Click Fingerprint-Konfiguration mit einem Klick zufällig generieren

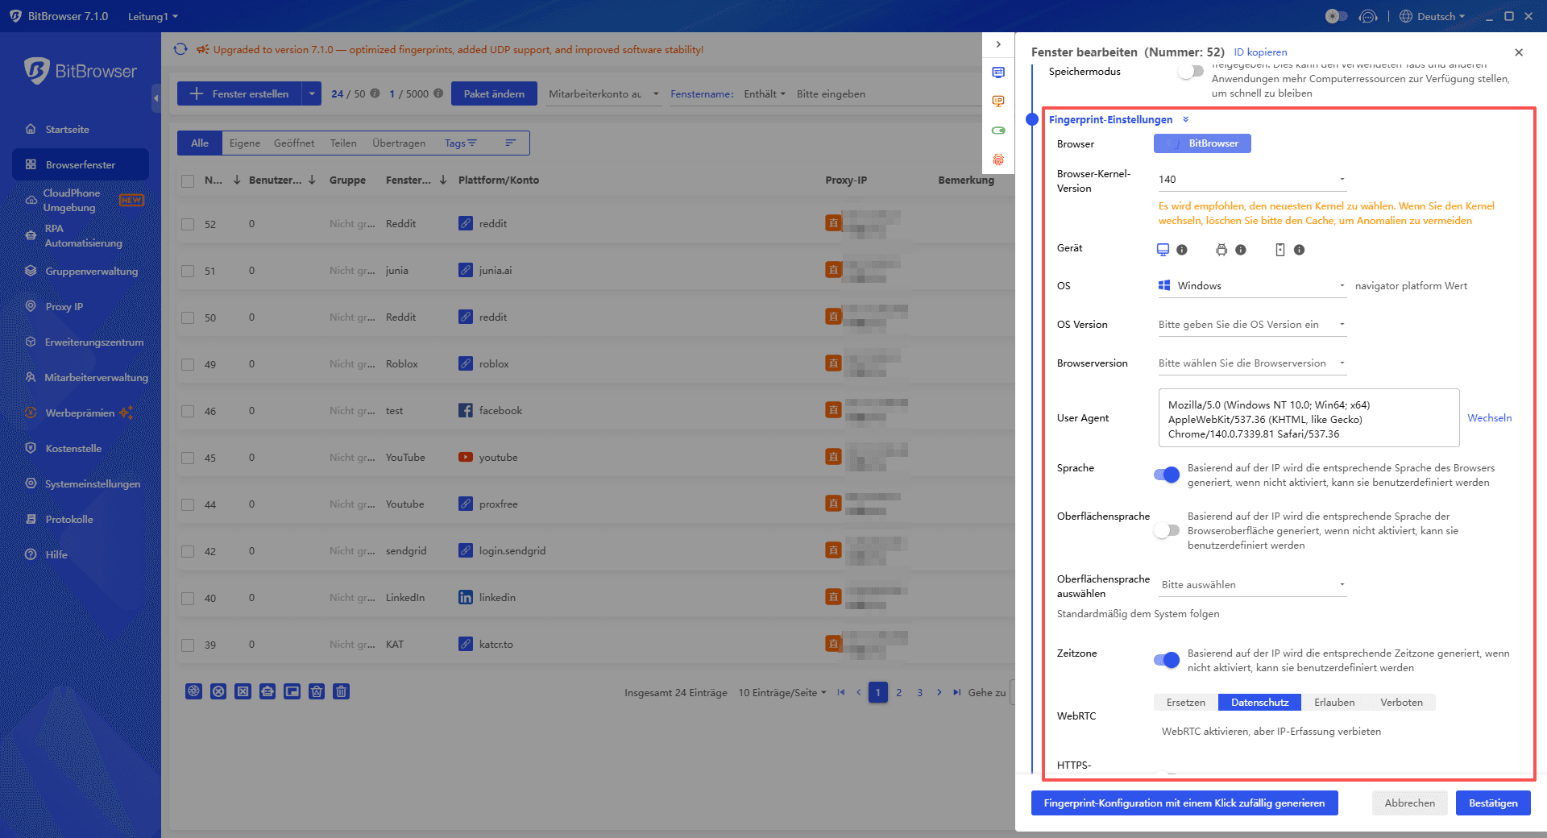pos(1184,803)
